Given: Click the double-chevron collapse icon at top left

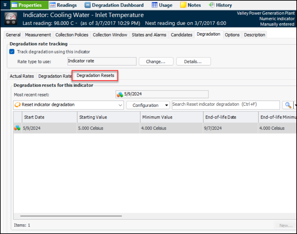Looking at the screenshot, I should tap(5, 5).
